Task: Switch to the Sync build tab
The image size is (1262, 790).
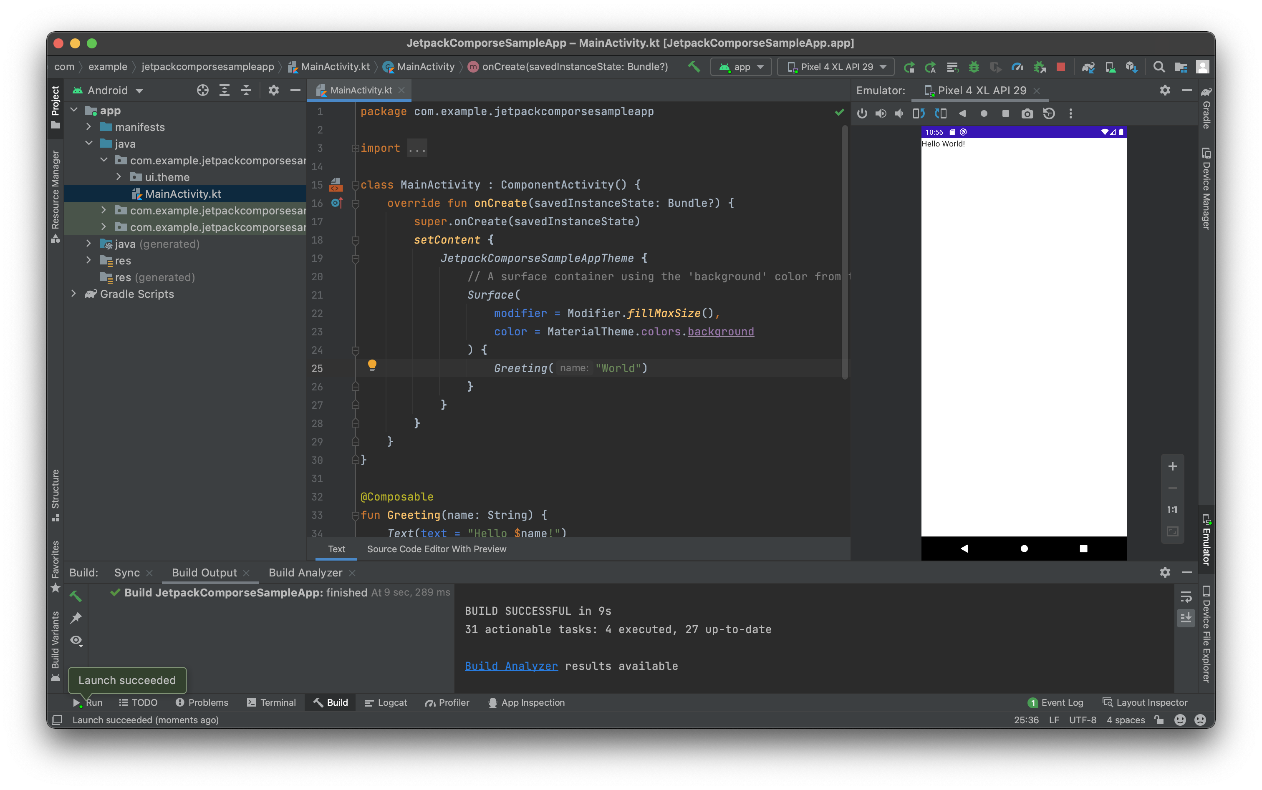Action: [127, 573]
